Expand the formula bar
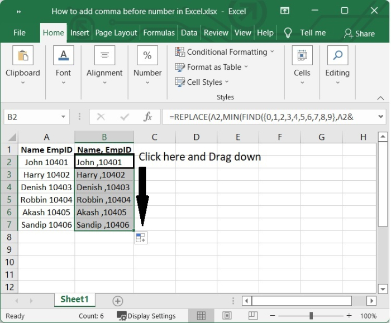Image resolution: width=391 pixels, height=323 pixels. (x=382, y=117)
